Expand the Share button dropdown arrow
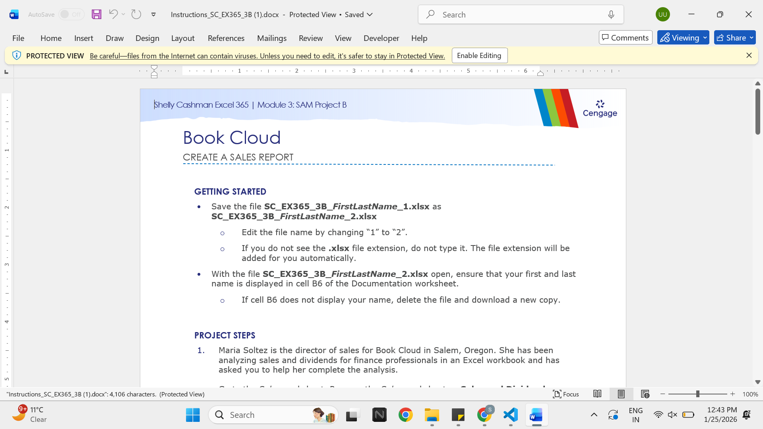 click(751, 38)
